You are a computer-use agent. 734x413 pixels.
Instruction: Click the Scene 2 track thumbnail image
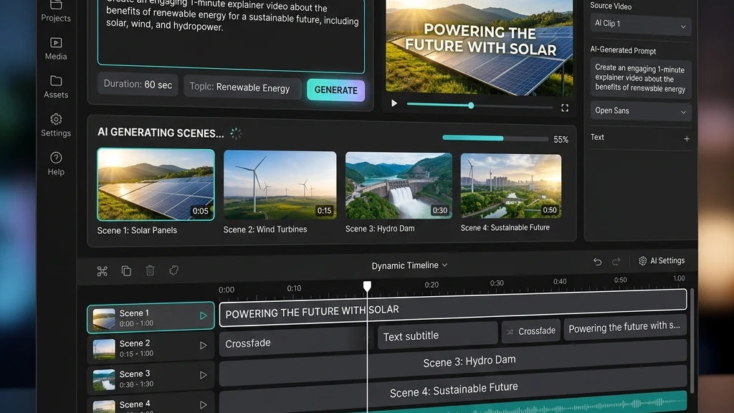click(x=104, y=349)
